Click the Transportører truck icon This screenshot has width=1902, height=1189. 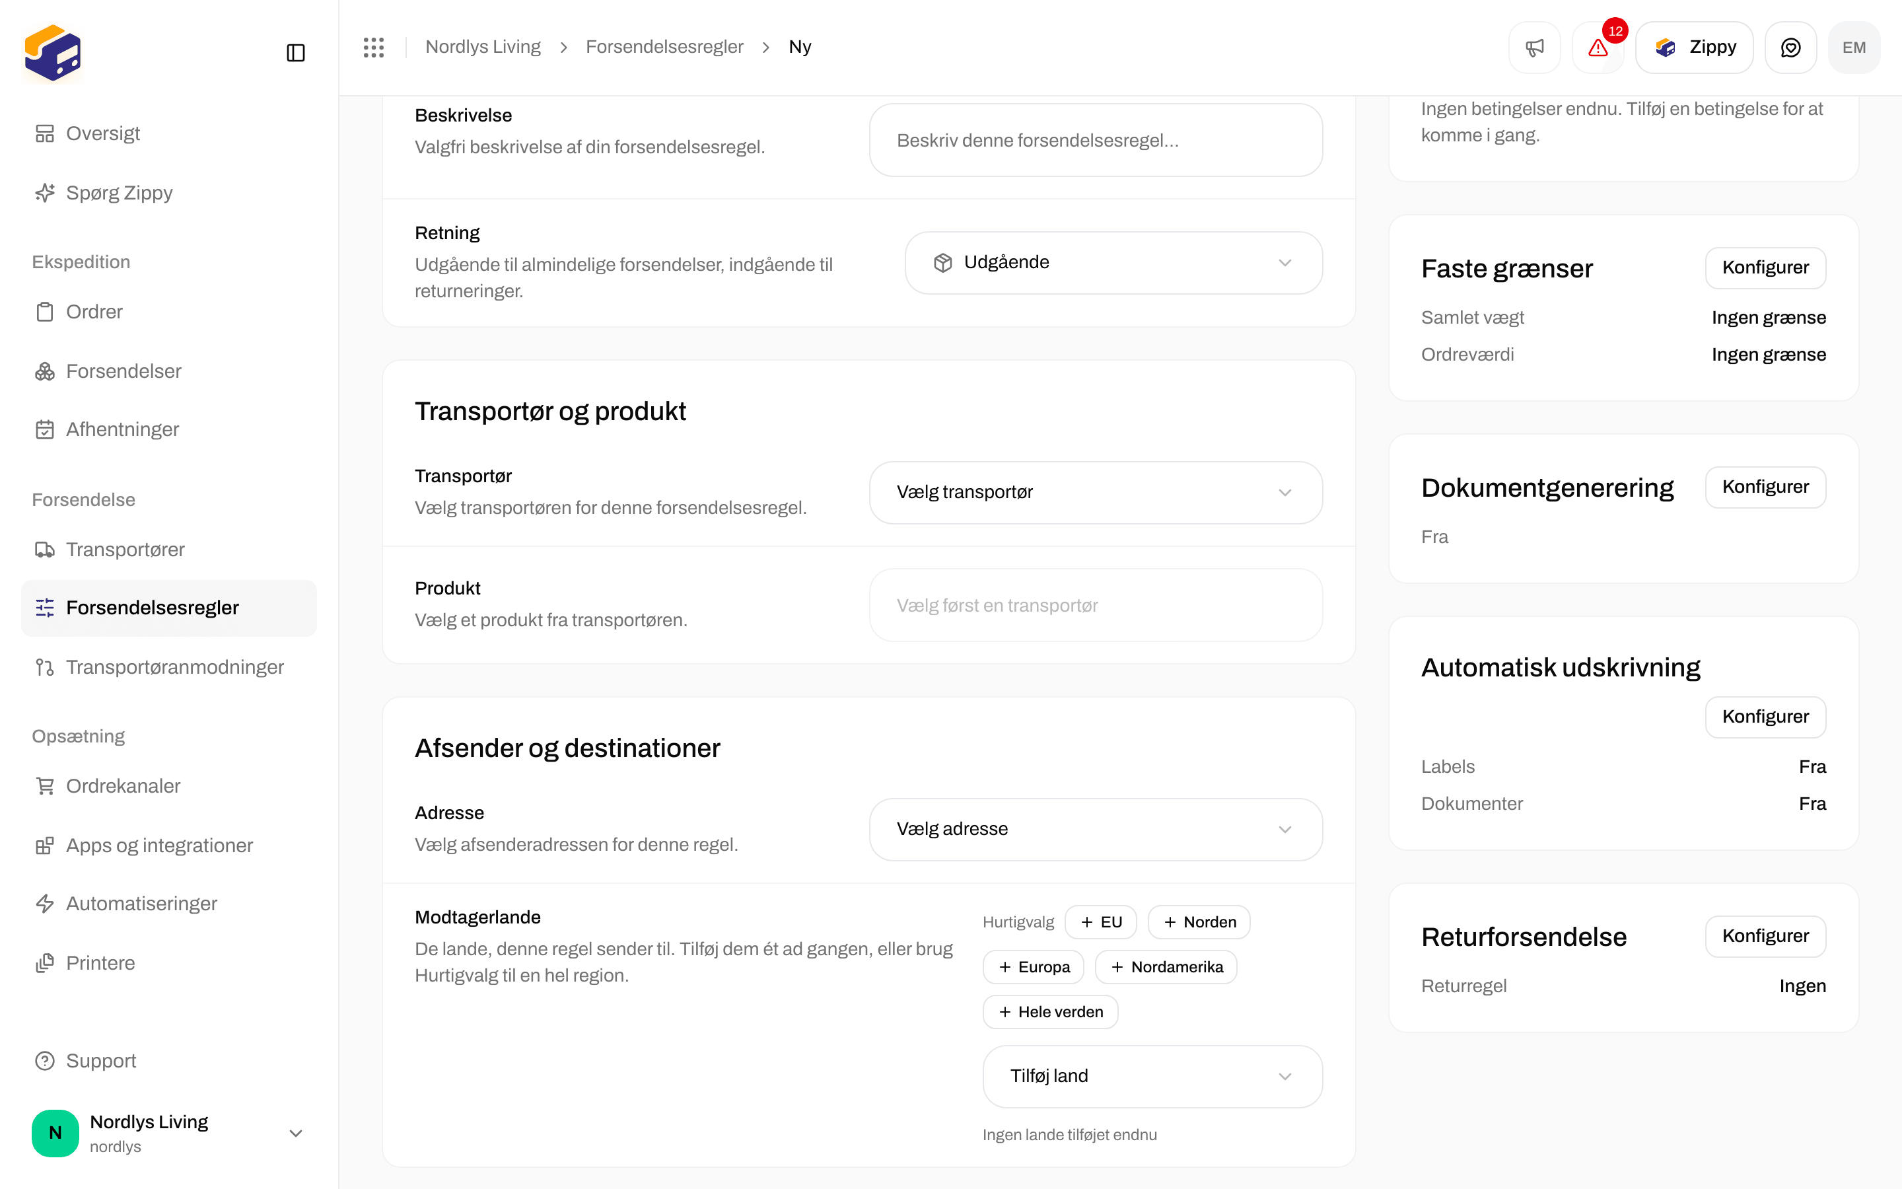coord(45,550)
